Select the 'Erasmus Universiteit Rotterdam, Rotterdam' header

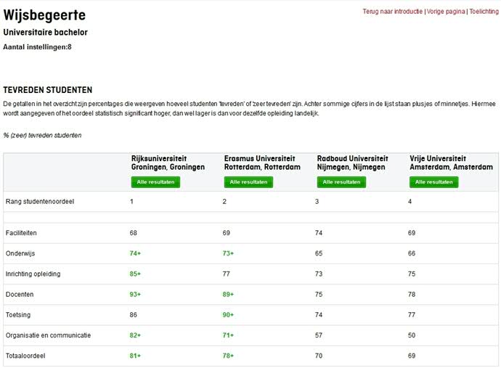(x=262, y=163)
